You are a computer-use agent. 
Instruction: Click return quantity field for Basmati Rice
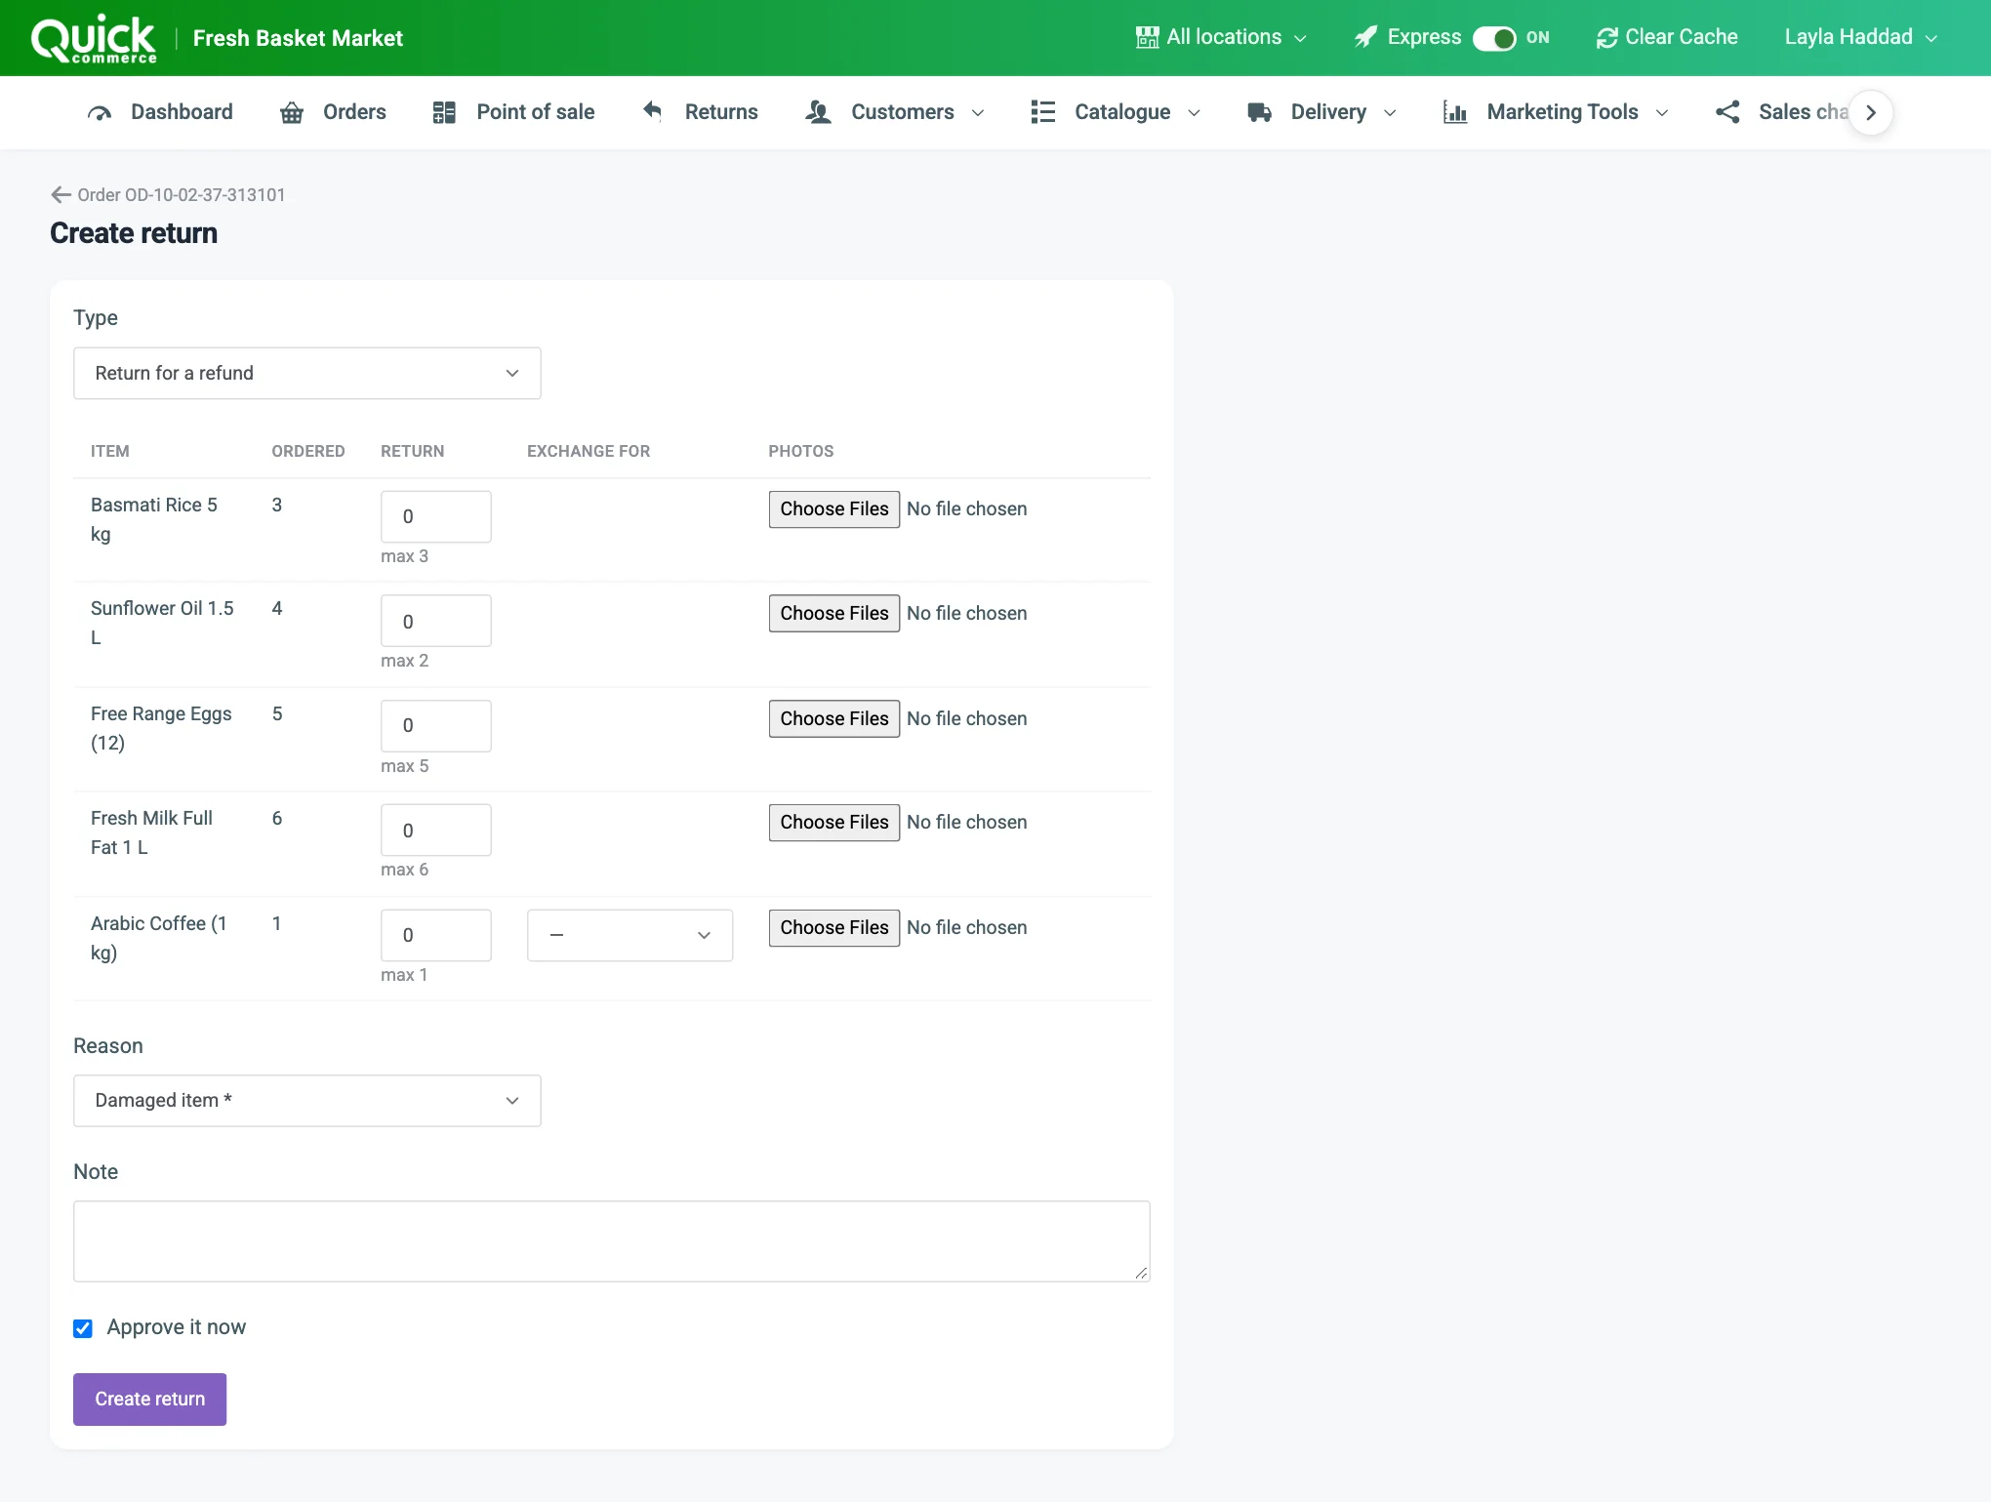pos(436,517)
